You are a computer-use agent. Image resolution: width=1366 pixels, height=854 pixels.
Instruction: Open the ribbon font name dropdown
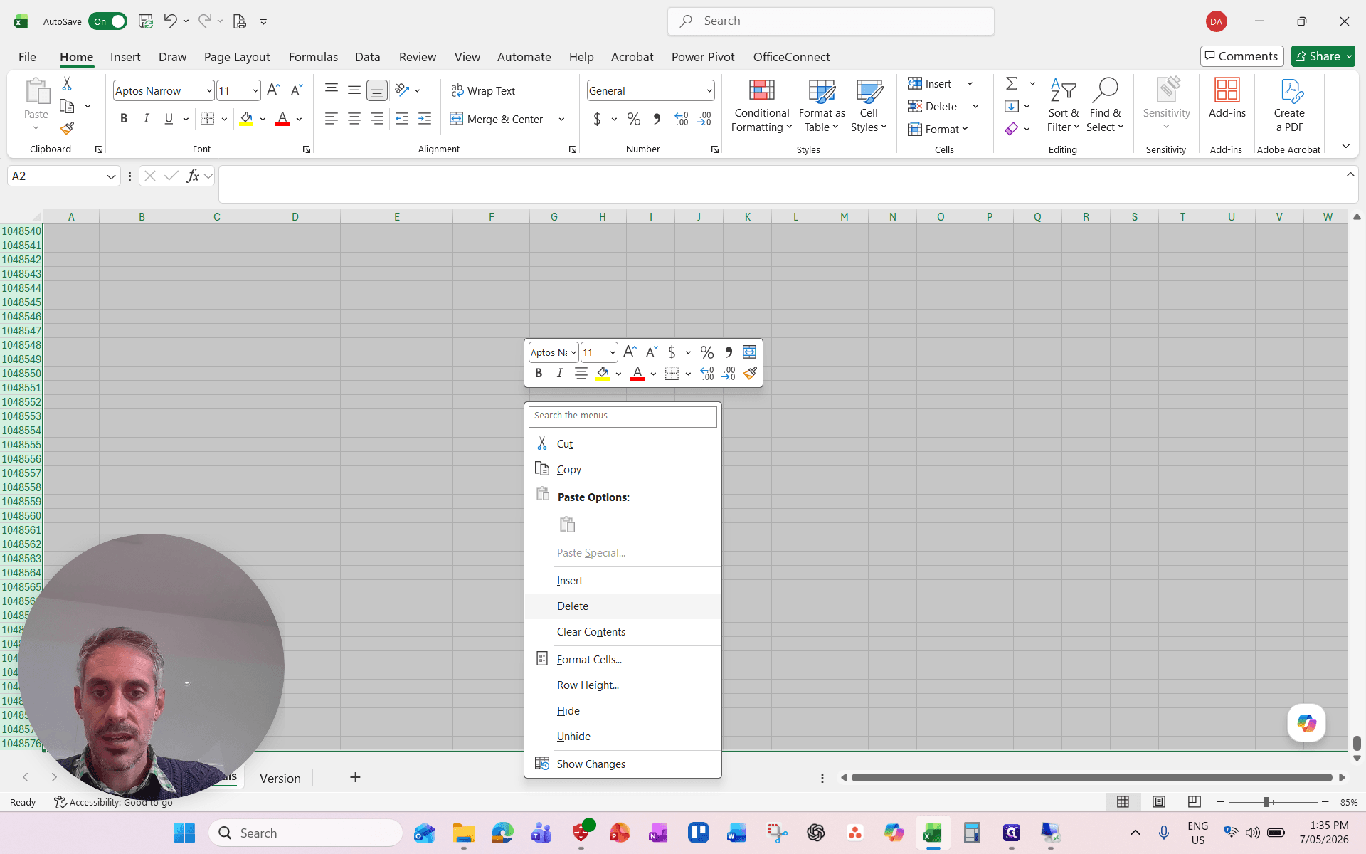coord(209,90)
